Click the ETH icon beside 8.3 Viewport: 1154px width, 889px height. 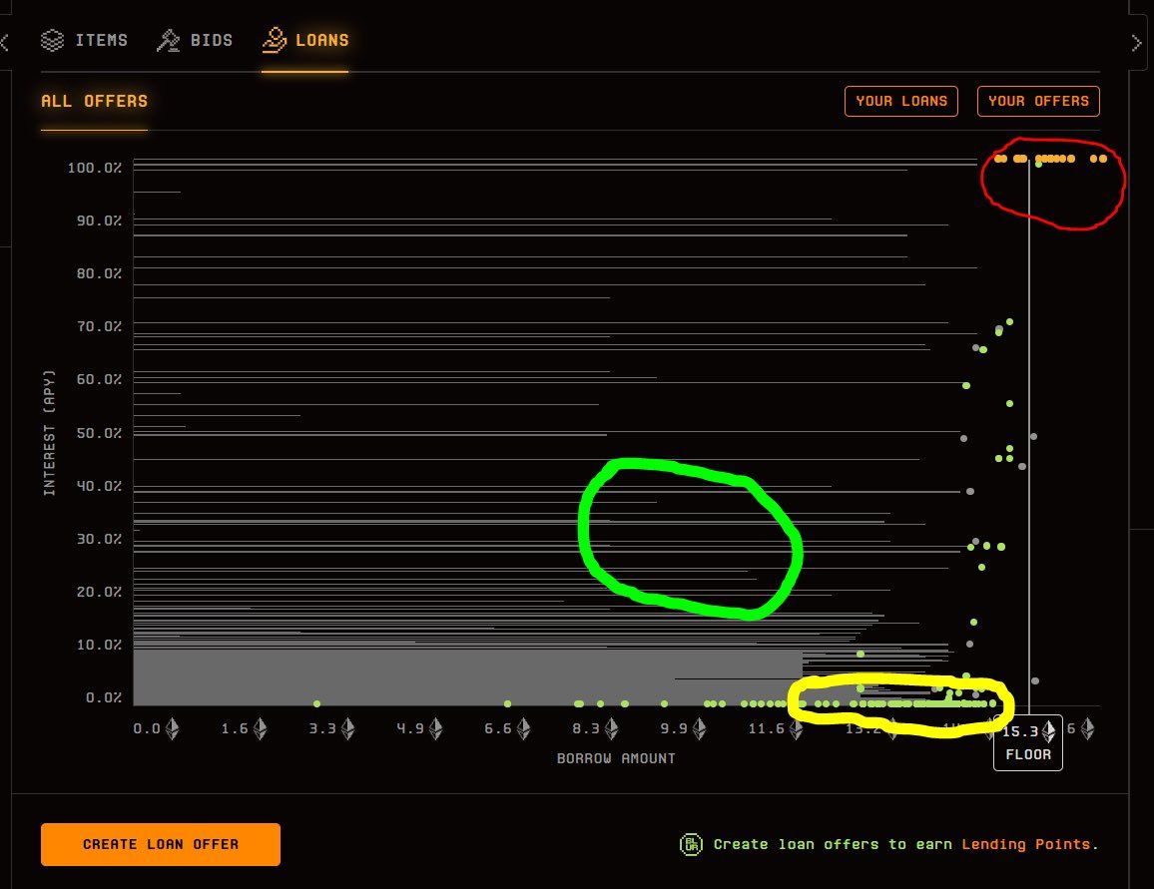point(612,728)
